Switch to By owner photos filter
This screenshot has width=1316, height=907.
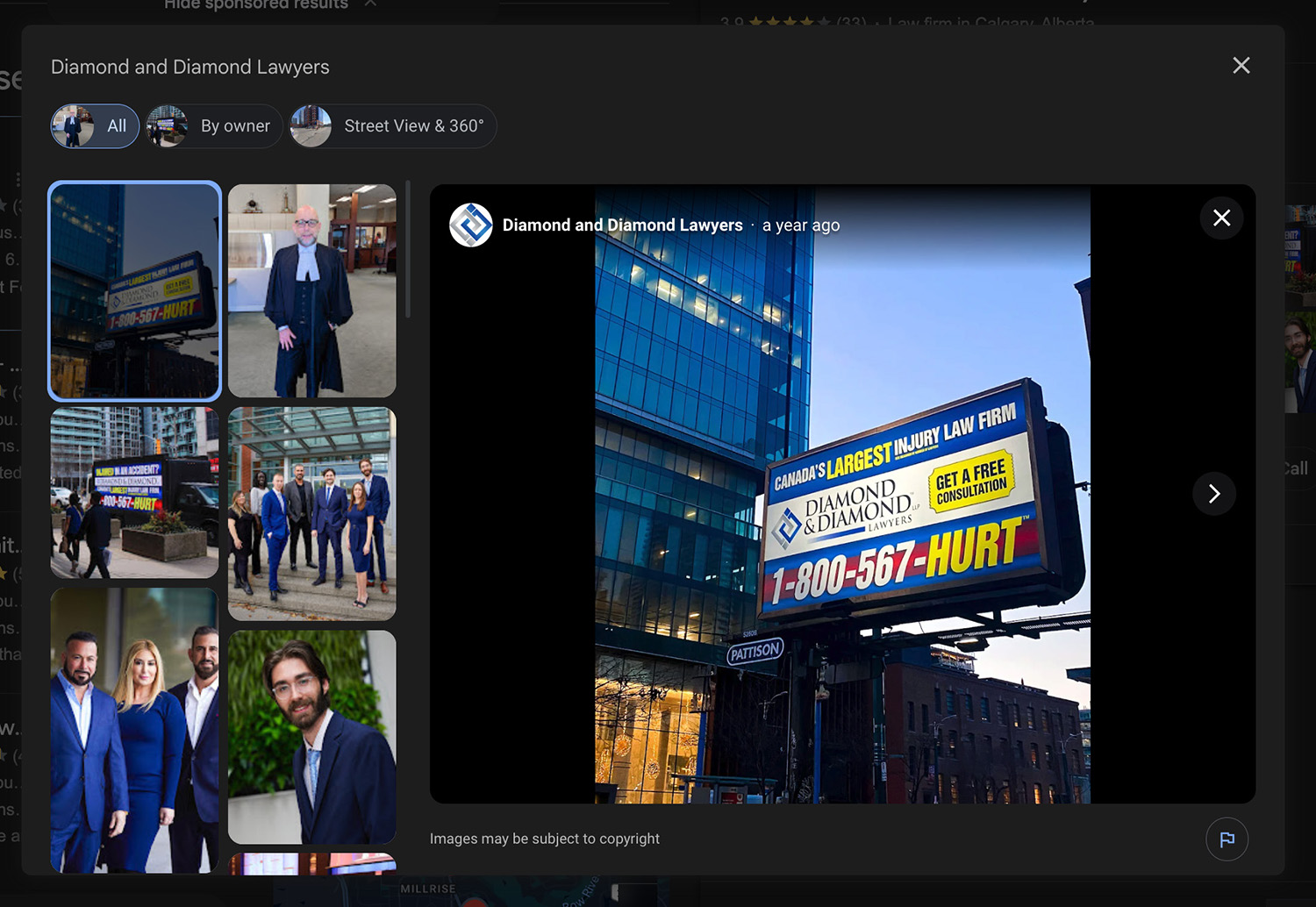pyautogui.click(x=214, y=126)
